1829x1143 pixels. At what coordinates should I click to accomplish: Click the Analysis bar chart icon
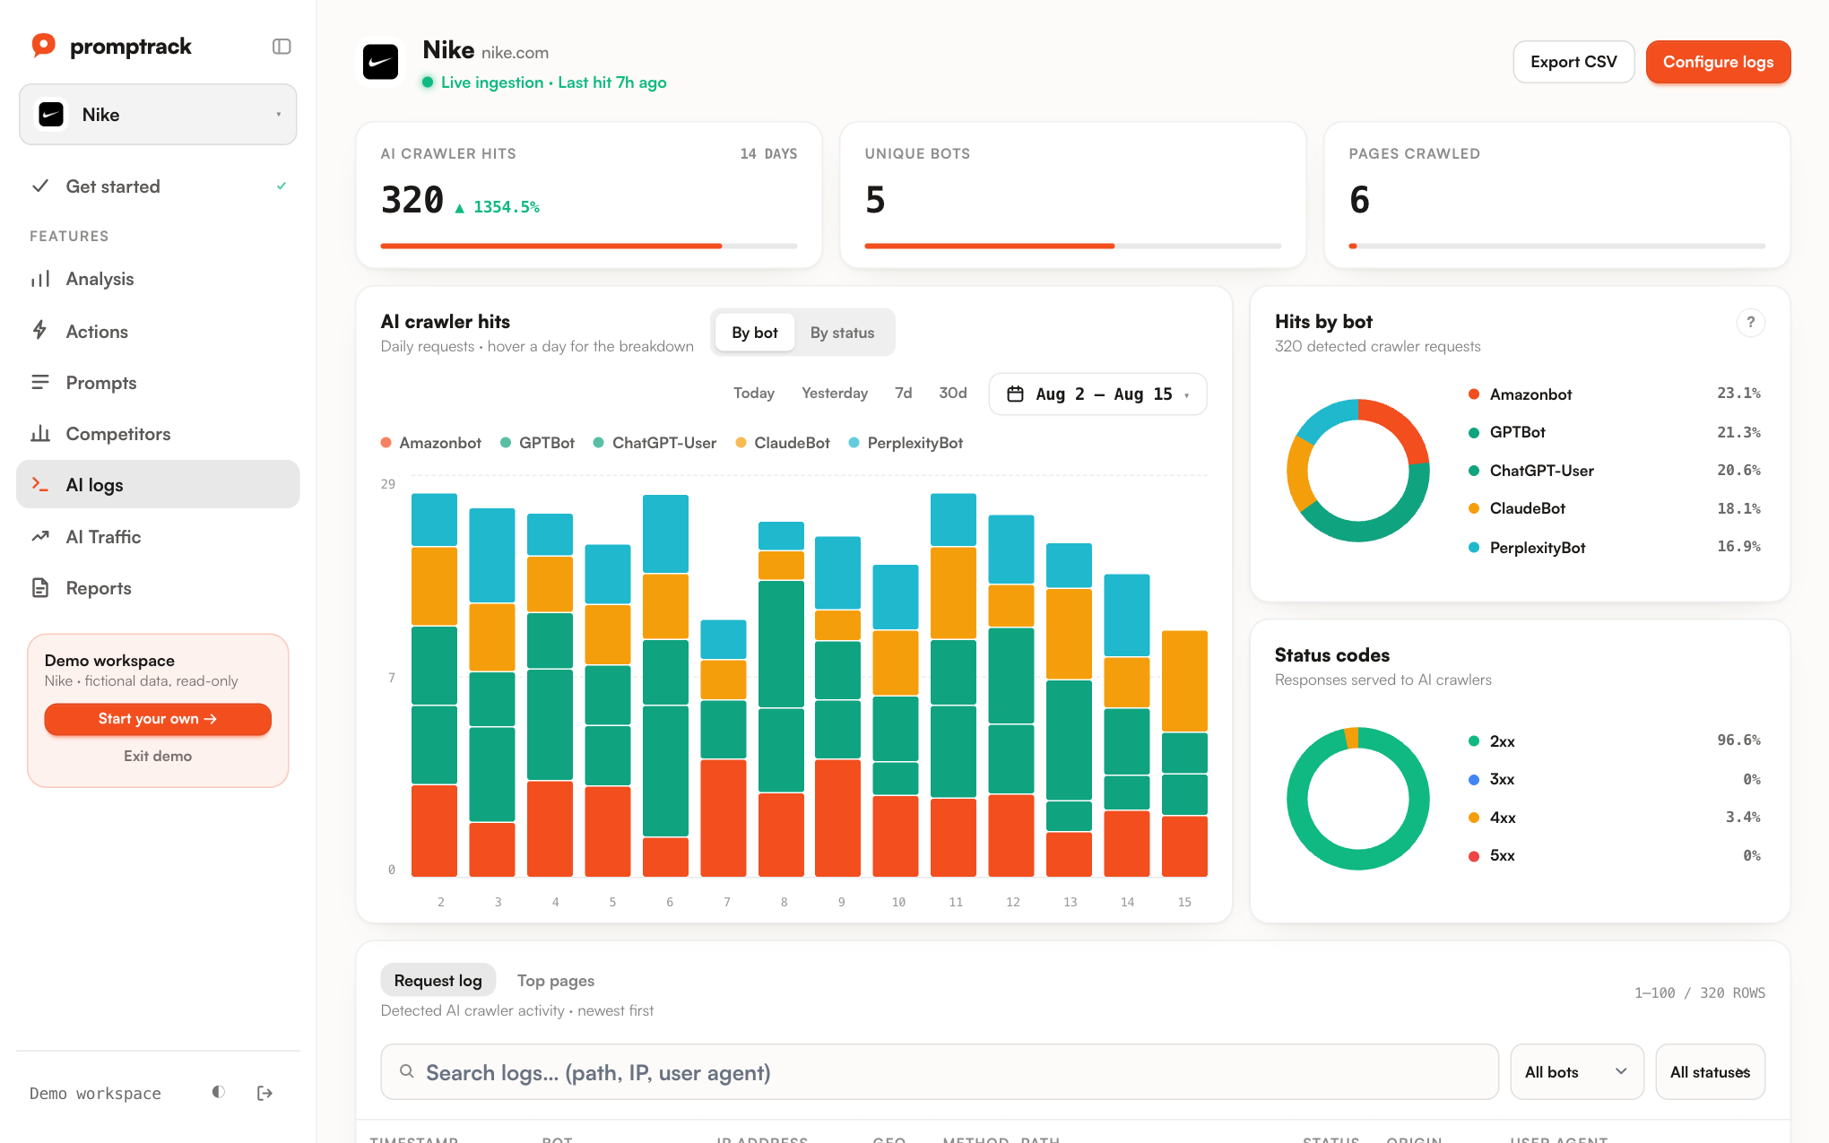tap(40, 279)
